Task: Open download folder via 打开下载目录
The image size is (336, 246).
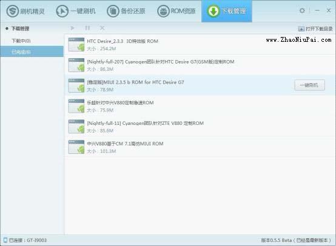Action: tap(315, 28)
